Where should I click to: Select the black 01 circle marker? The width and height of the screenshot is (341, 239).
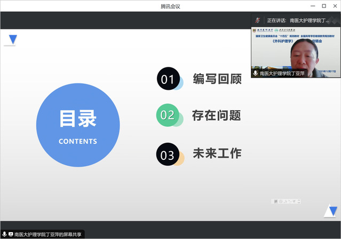click(168, 80)
